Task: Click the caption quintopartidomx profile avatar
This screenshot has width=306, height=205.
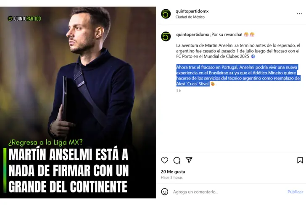Action: (166, 37)
